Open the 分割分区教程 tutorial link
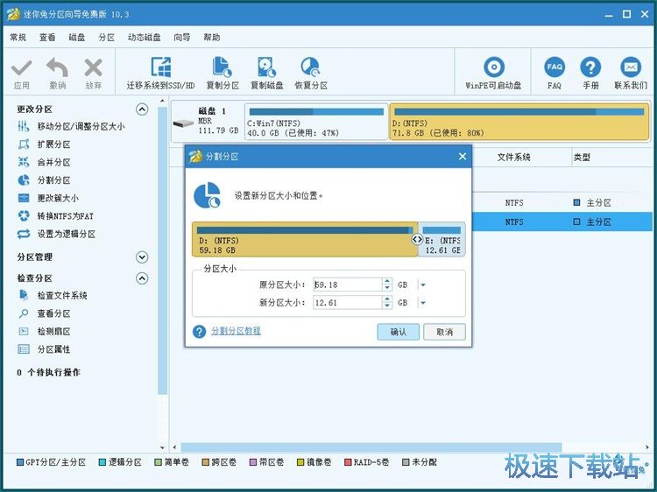 coord(236,331)
